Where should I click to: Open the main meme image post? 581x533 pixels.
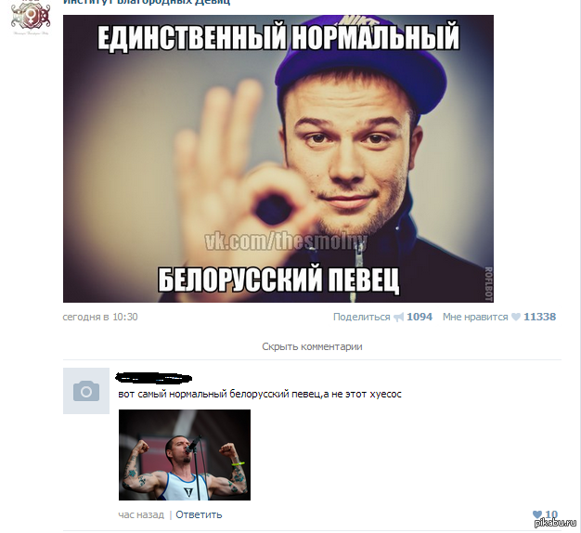278,159
